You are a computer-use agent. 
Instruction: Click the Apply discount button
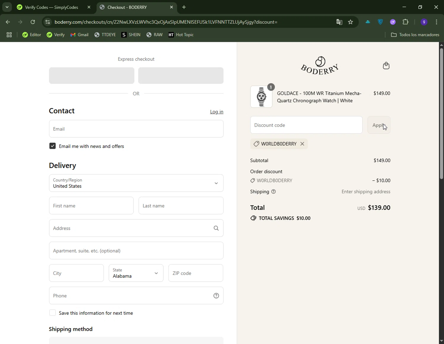(x=379, y=125)
